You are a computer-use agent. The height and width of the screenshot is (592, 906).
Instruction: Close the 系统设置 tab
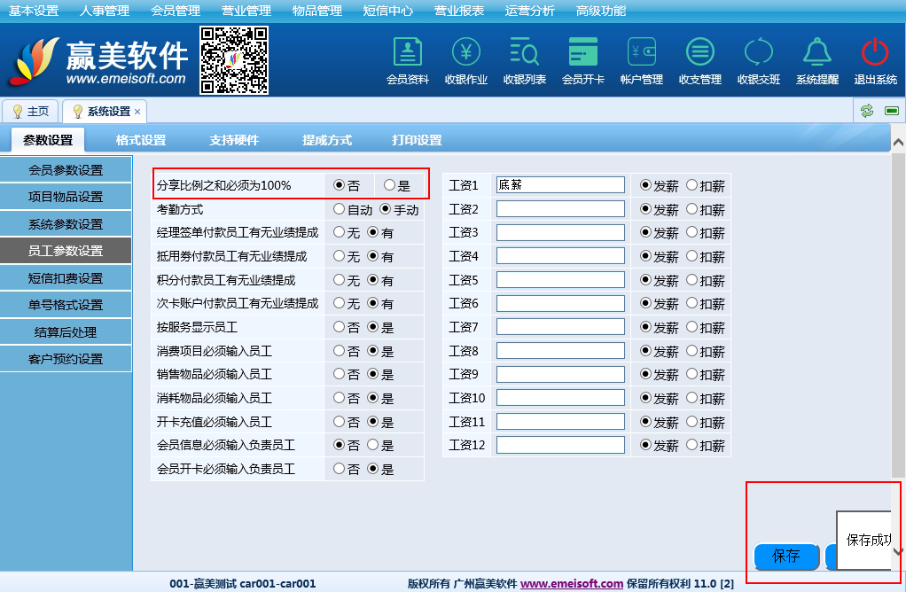(x=137, y=112)
